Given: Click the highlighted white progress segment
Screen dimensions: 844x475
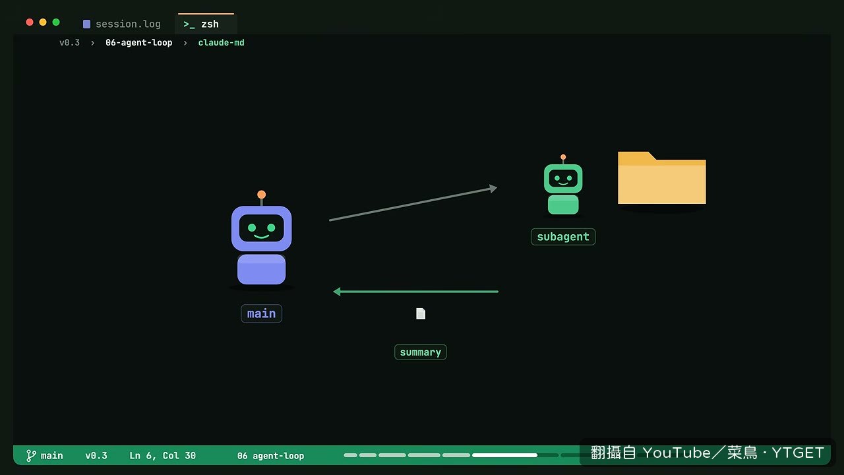Looking at the screenshot, I should (505, 455).
